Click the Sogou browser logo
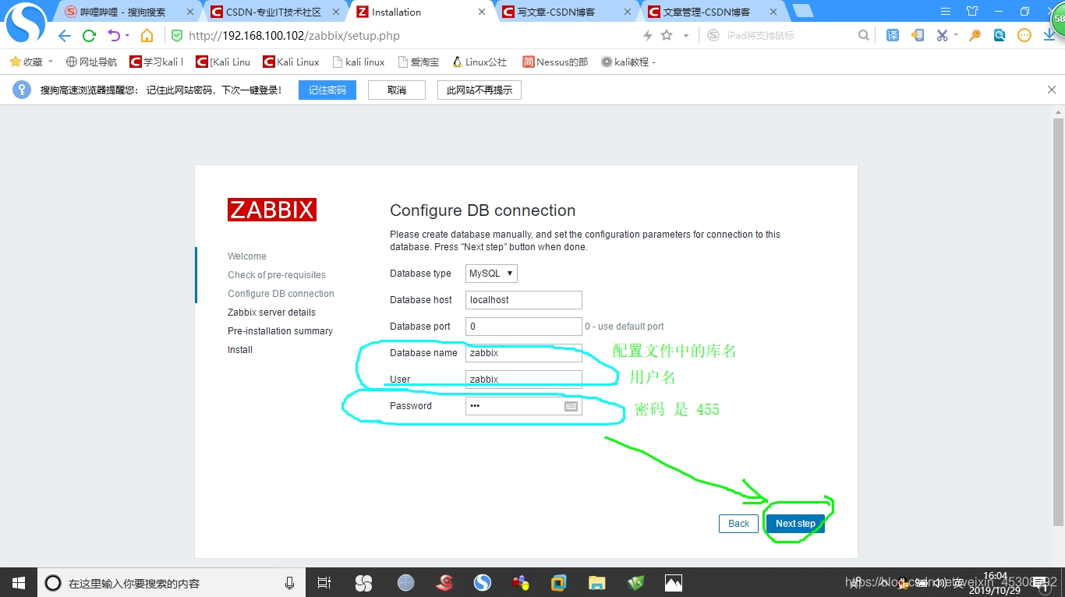The height and width of the screenshot is (597, 1065). 26,23
